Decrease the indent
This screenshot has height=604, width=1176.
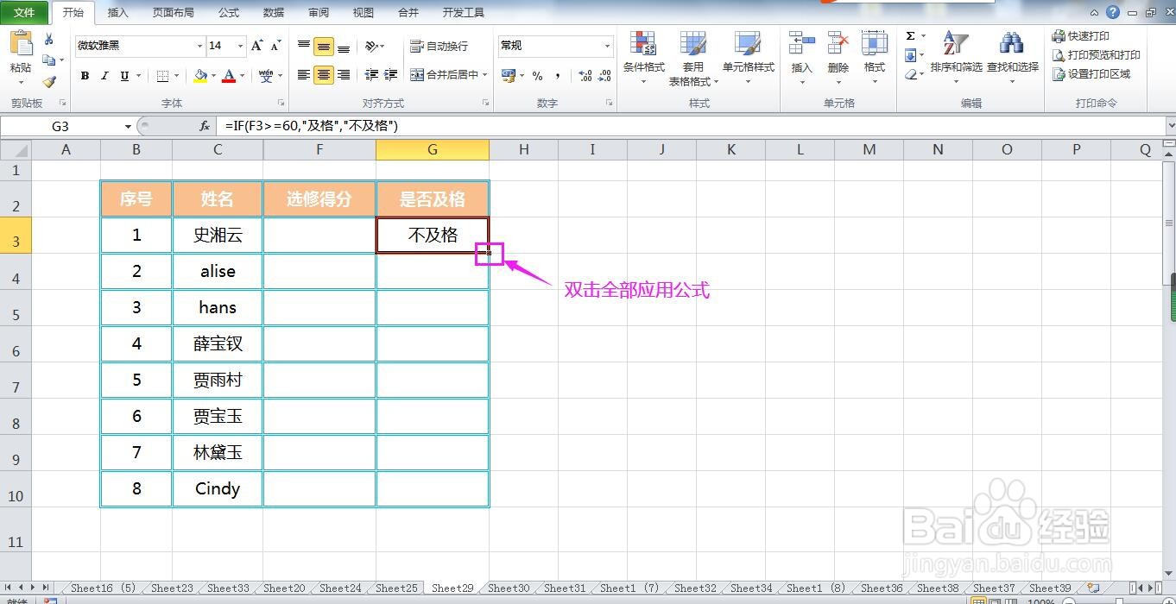[x=372, y=75]
